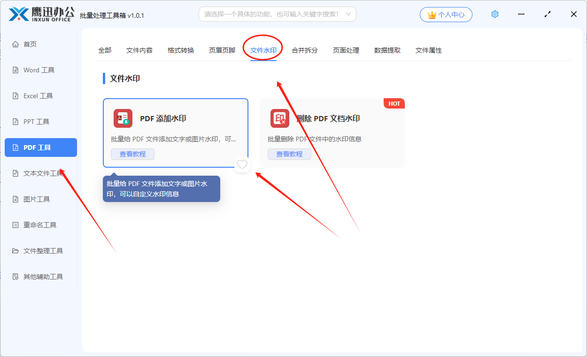This screenshot has height=357, width=587.
Task: Open 查看教程 for PDF 添加水印
Action: (132, 154)
